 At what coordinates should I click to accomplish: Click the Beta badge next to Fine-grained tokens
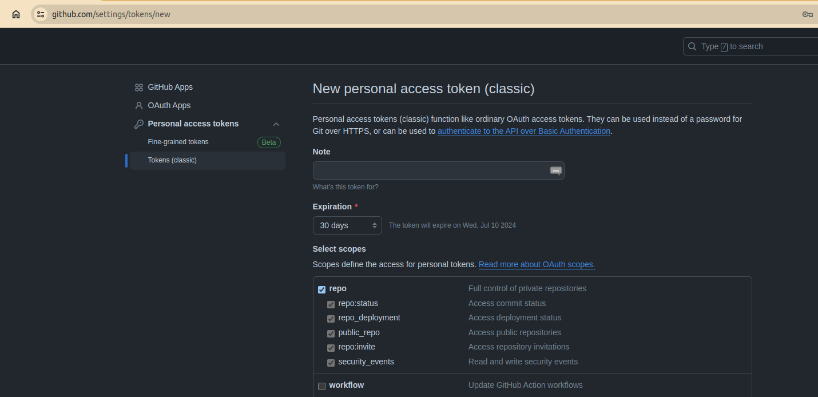(x=269, y=142)
